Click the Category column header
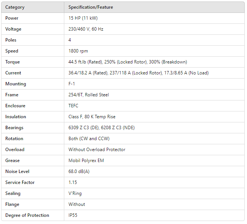 (14, 7)
